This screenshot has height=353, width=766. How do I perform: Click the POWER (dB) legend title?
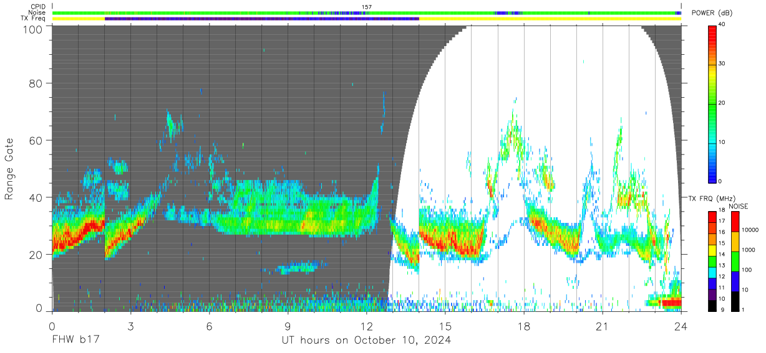click(x=712, y=13)
